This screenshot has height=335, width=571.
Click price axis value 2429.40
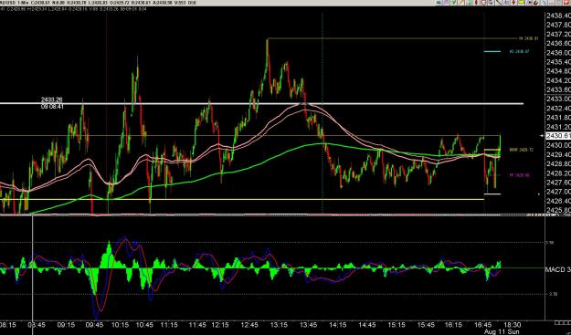click(558, 154)
